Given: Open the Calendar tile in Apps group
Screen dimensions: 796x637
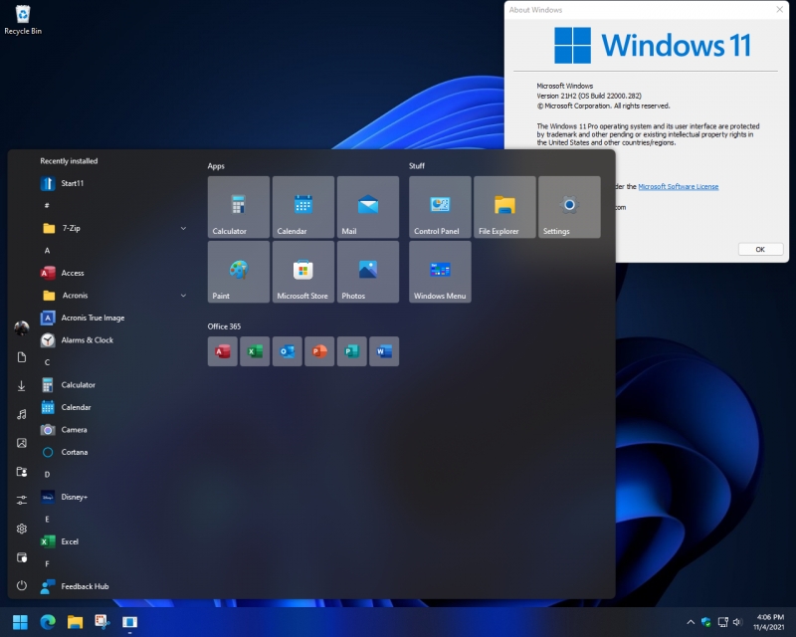Looking at the screenshot, I should tap(303, 207).
